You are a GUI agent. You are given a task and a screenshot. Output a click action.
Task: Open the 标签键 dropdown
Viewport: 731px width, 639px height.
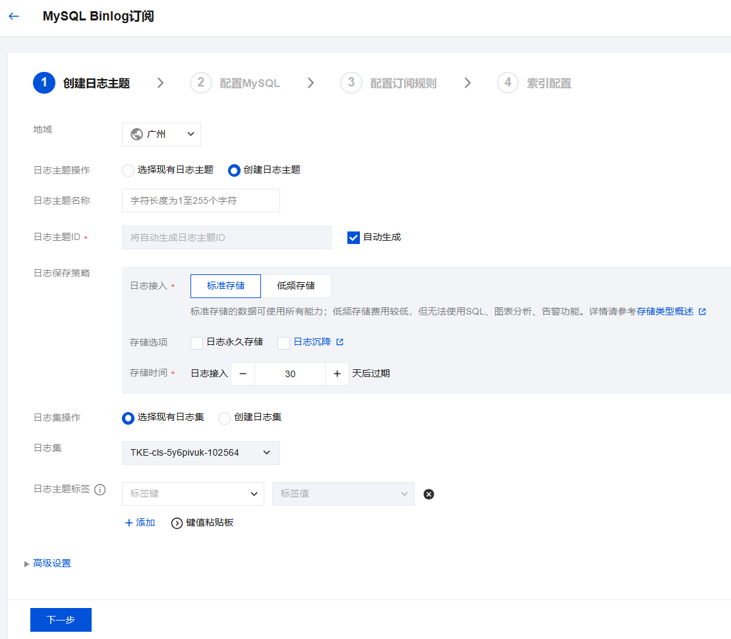pos(192,494)
